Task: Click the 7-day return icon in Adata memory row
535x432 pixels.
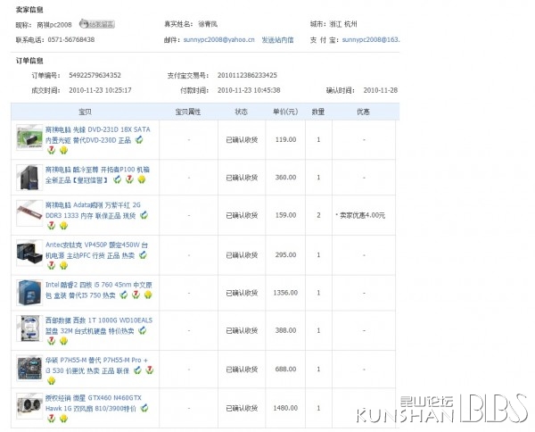Action: point(51,226)
